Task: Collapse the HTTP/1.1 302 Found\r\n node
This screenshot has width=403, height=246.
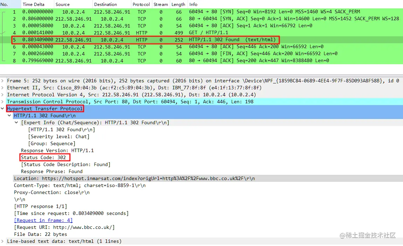Action: point(9,115)
